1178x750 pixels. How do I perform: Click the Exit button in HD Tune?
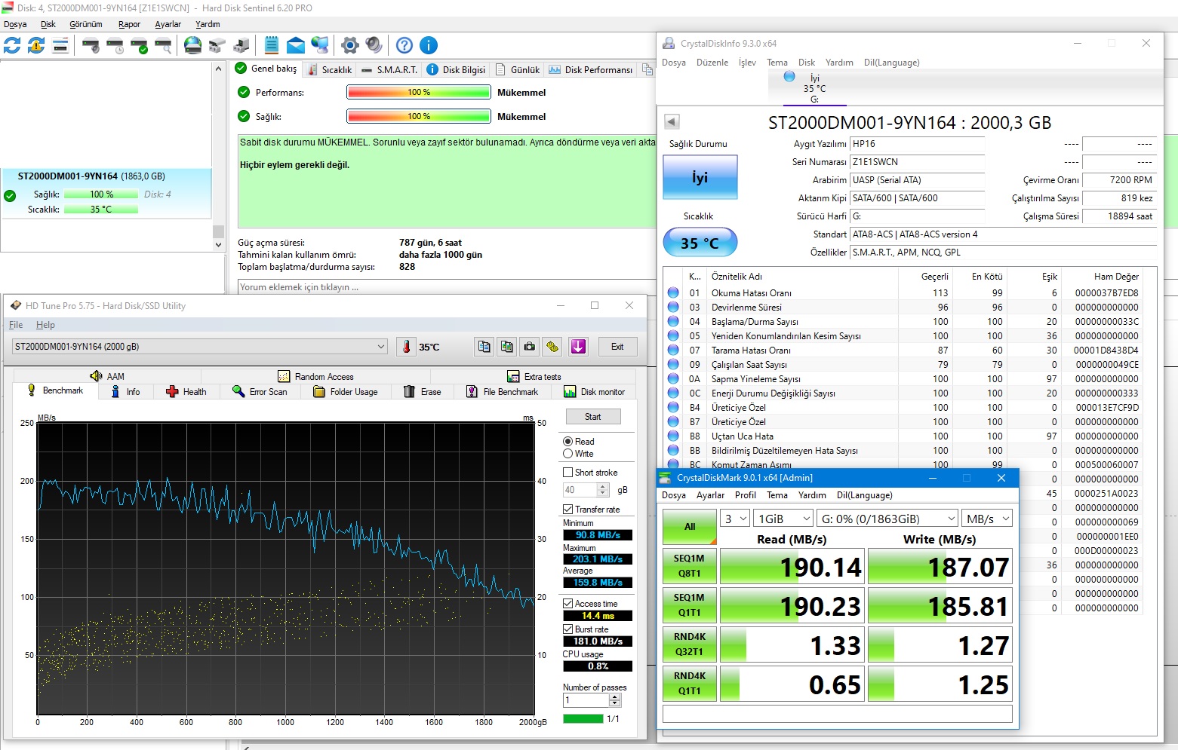coord(617,347)
